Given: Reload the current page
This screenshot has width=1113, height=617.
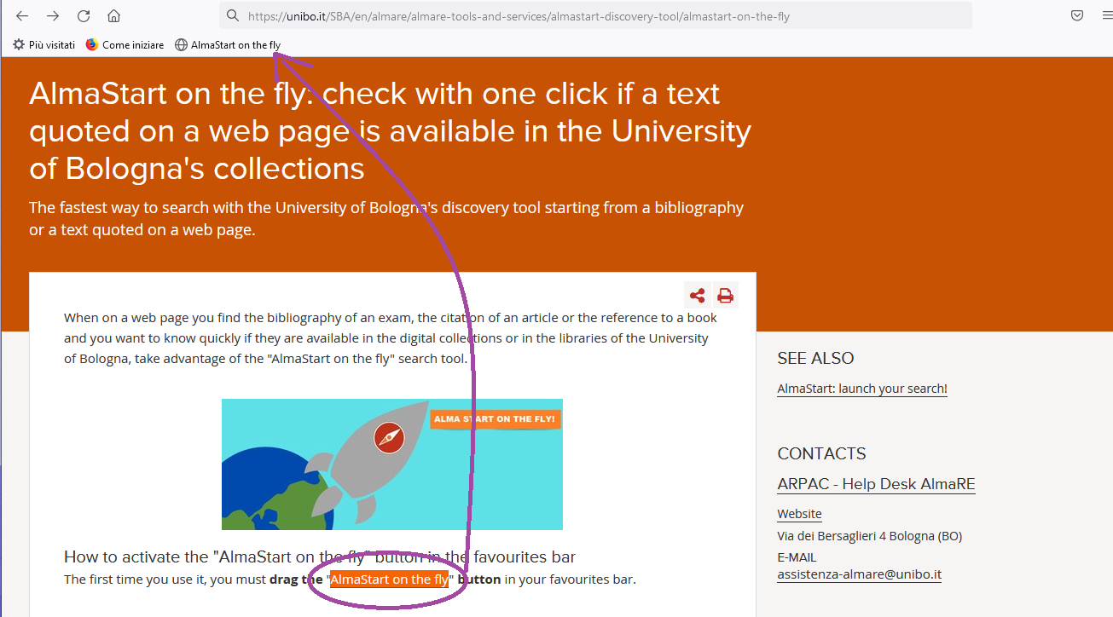Looking at the screenshot, I should [84, 16].
